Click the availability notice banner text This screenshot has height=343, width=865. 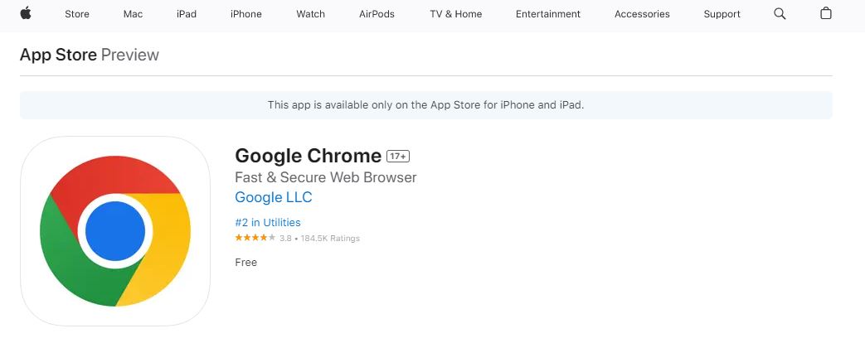point(426,104)
